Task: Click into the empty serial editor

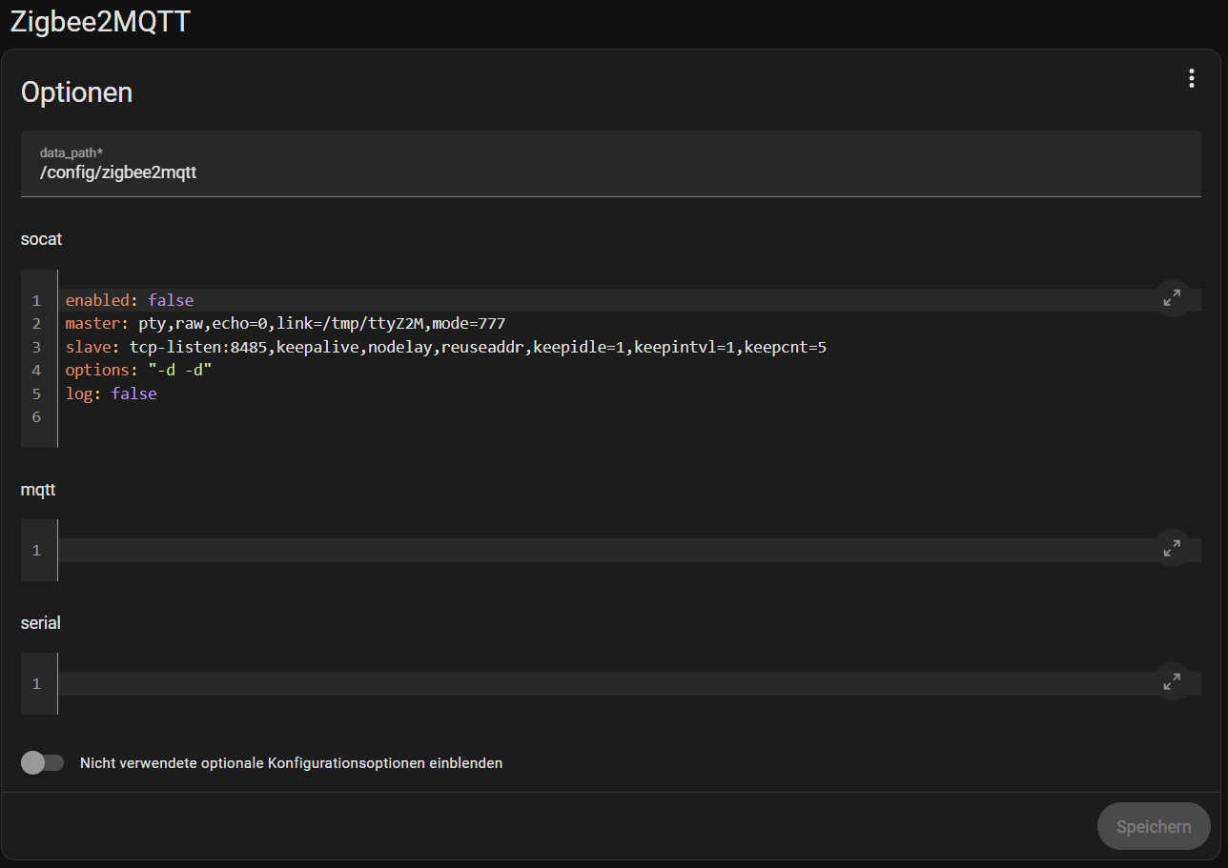Action: [x=572, y=683]
